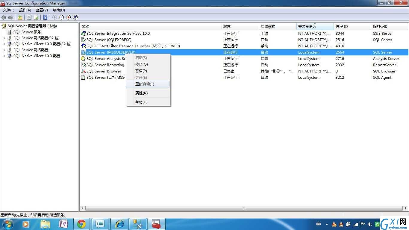Choose 暂停(P) in the context menu
The image size is (409, 230).
click(148, 71)
